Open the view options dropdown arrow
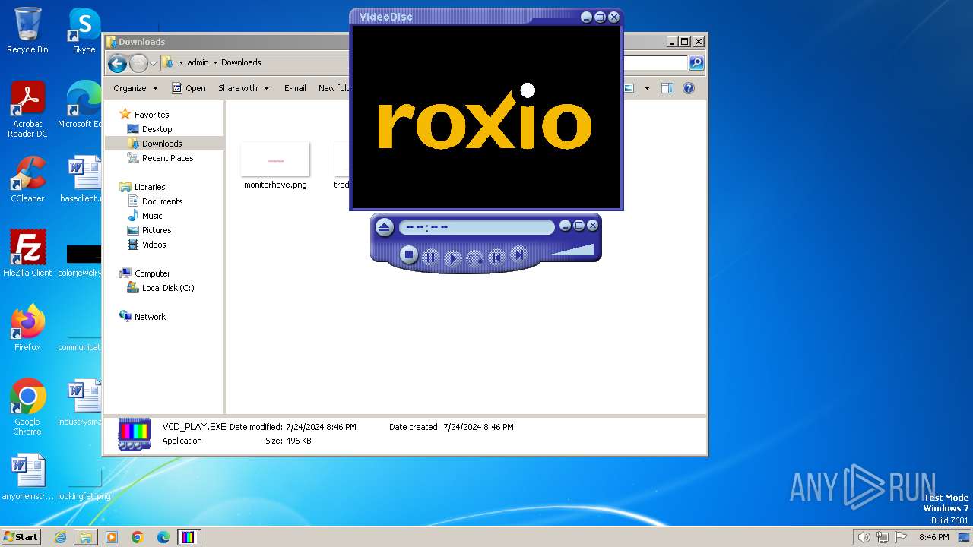Image resolution: width=973 pixels, height=547 pixels. (x=647, y=88)
